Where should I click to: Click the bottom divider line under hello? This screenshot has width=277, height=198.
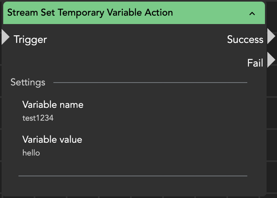(x=132, y=176)
